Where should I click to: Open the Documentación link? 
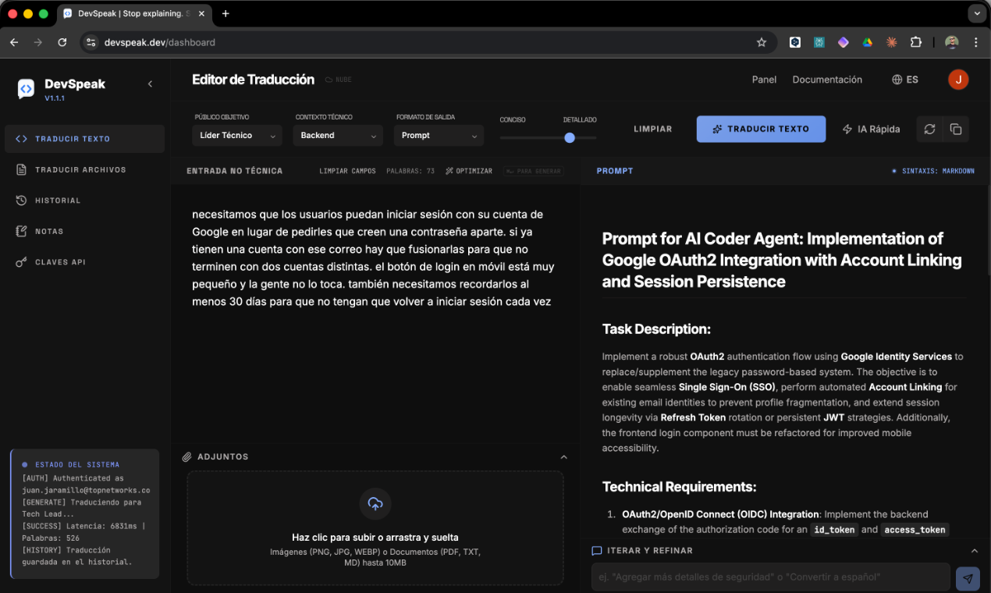(x=827, y=80)
